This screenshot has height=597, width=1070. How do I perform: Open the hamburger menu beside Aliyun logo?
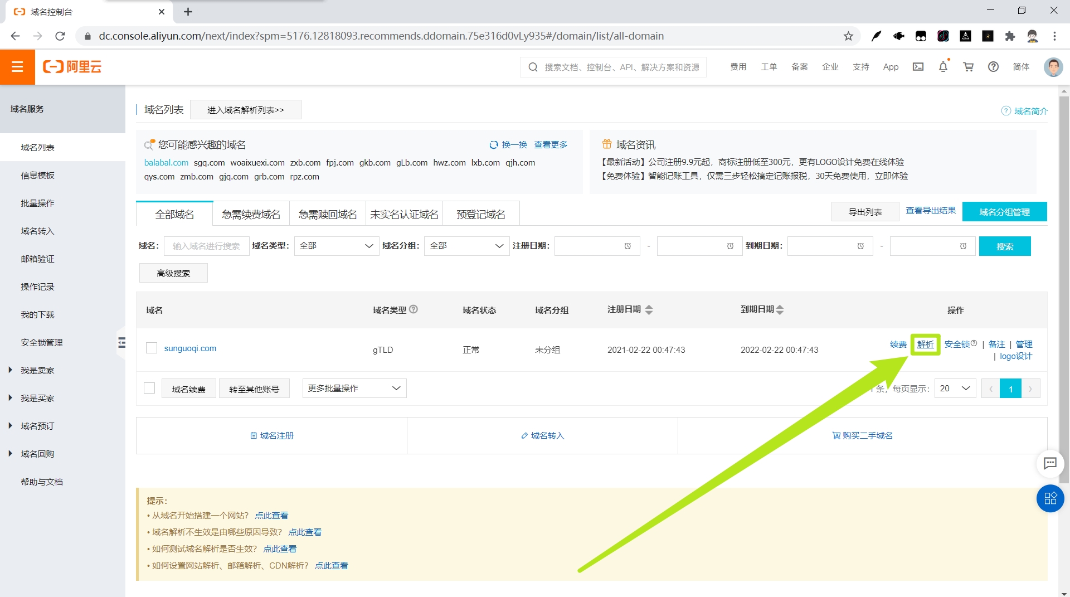point(17,66)
